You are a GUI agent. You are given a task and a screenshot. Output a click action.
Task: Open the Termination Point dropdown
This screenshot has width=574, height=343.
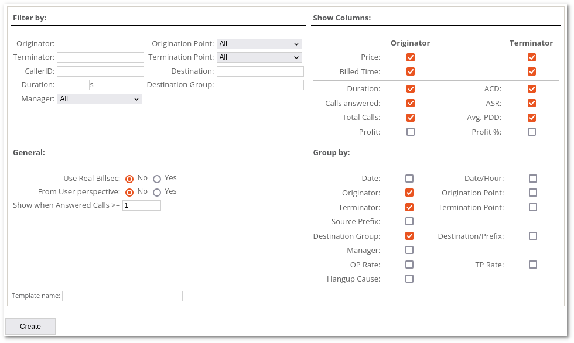tap(259, 57)
